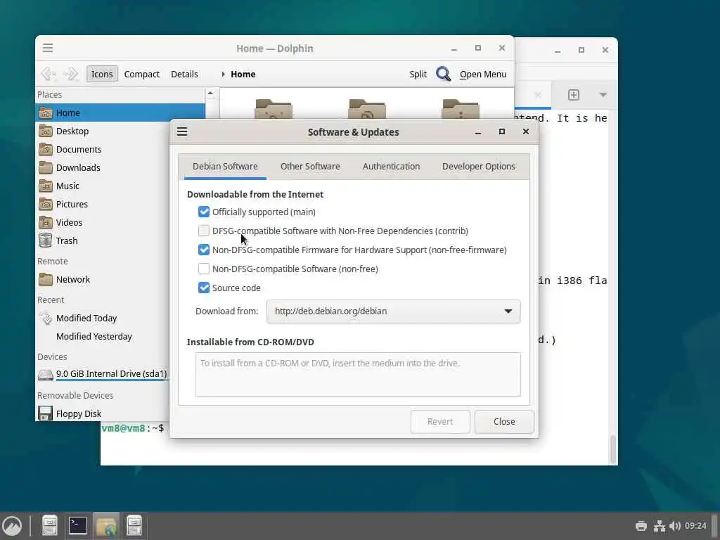Switch Dolphin to Details view
Viewport: 720px width, 540px height.
(x=185, y=74)
